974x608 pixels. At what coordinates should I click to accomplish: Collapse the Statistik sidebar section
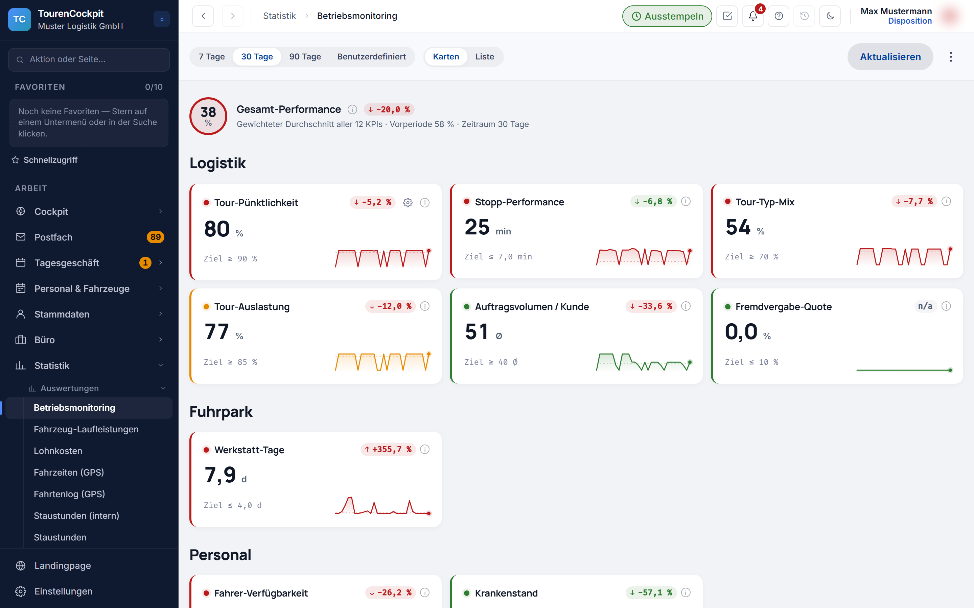pos(89,365)
